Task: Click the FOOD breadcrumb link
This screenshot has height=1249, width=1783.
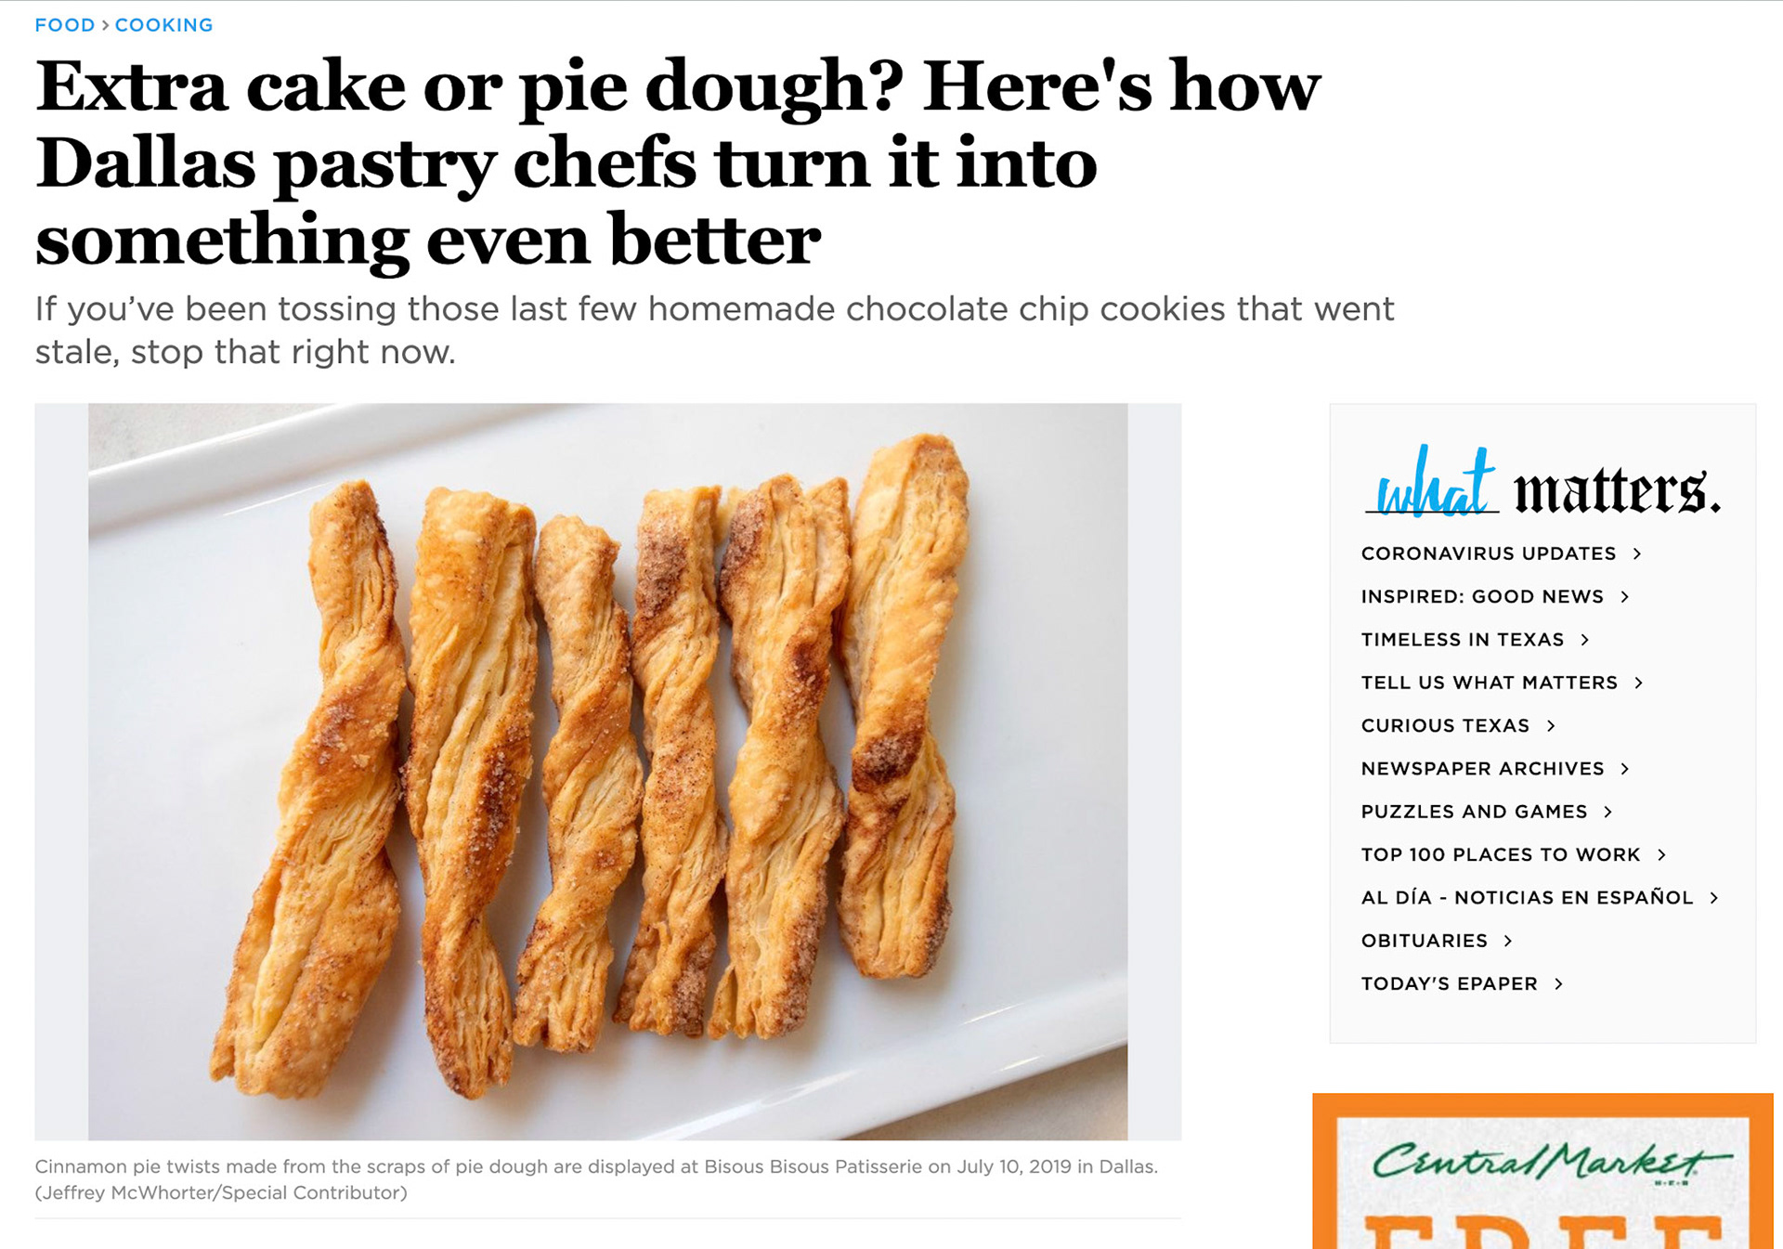Action: (x=63, y=25)
